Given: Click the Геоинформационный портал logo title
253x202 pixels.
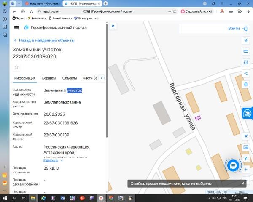Looking at the screenshot, I should click(55, 27).
